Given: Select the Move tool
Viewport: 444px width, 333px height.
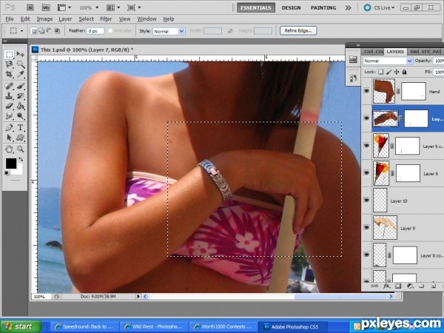Looking at the screenshot, I should (x=21, y=54).
